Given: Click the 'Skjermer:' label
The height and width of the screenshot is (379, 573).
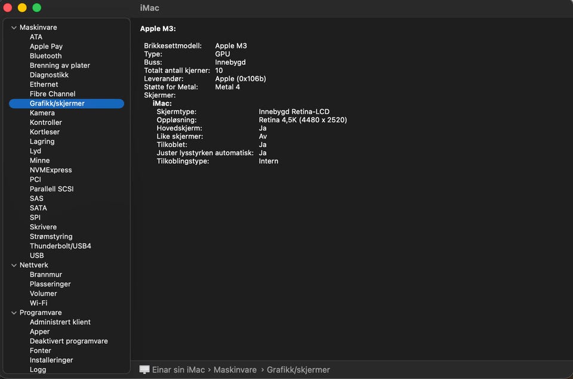Looking at the screenshot, I should point(160,95).
